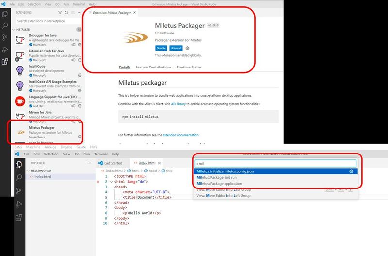The width and height of the screenshot is (388, 256).
Task: Click the Uninstall button
Action: tap(176, 48)
